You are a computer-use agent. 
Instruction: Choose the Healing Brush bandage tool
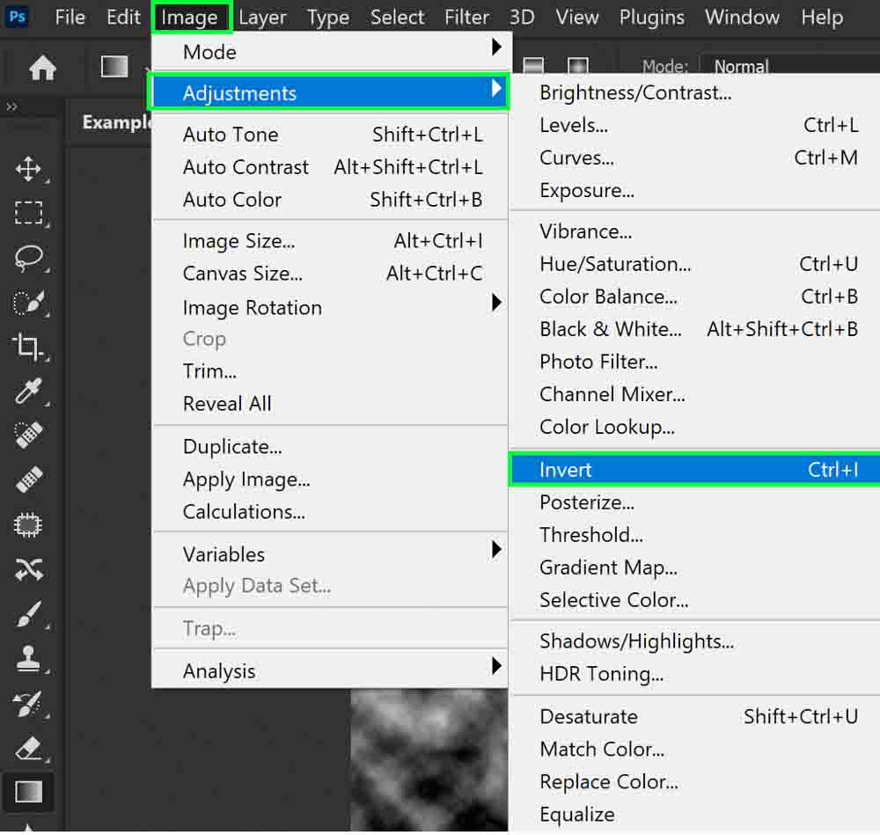tap(29, 480)
